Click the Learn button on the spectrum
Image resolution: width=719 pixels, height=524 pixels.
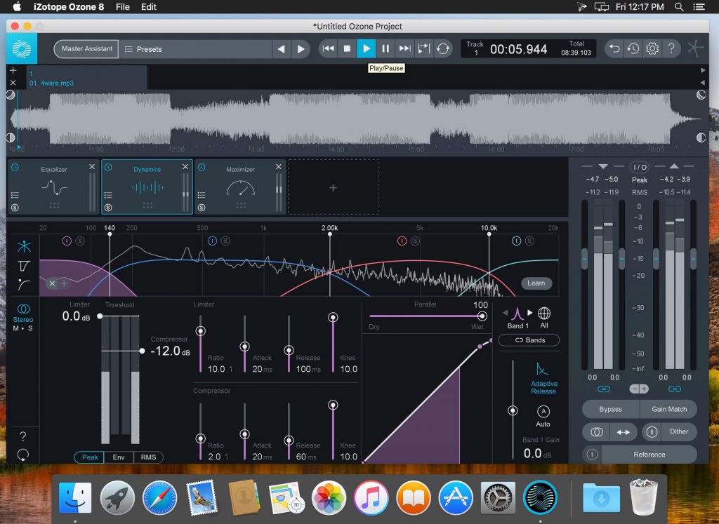pos(536,283)
